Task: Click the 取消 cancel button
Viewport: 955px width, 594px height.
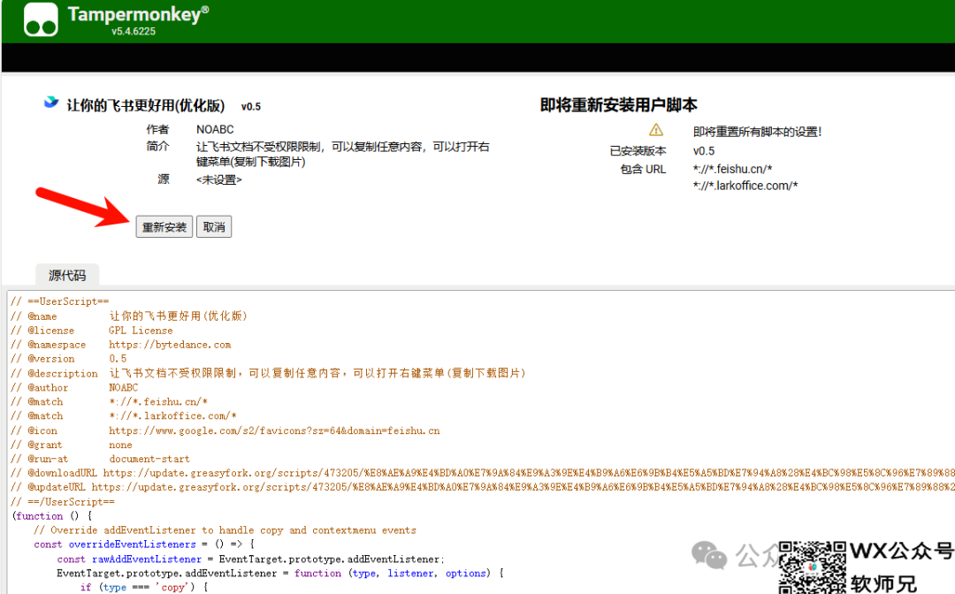Action: click(x=214, y=227)
